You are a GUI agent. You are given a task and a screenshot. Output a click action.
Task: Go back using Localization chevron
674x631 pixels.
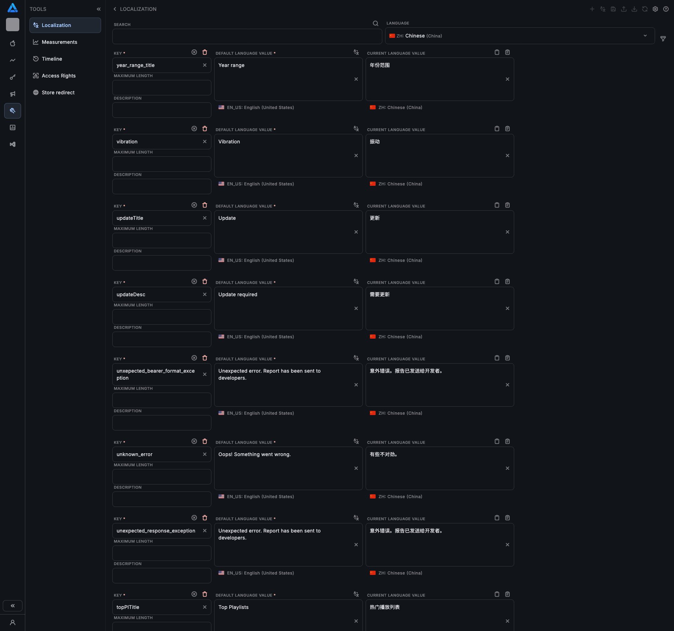115,9
